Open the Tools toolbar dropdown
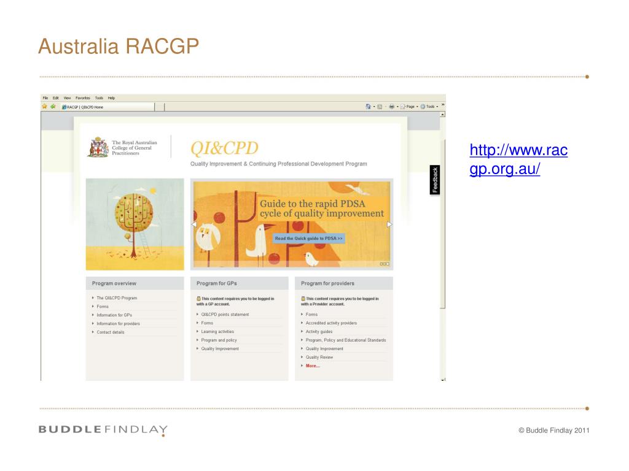Image resolution: width=629 pixels, height=471 pixels. 429,107
